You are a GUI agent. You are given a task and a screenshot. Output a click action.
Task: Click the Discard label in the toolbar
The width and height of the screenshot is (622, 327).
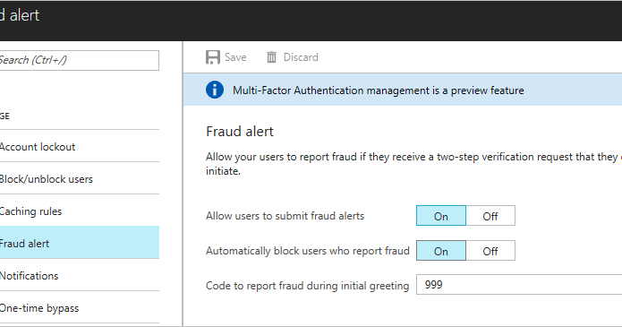301,57
